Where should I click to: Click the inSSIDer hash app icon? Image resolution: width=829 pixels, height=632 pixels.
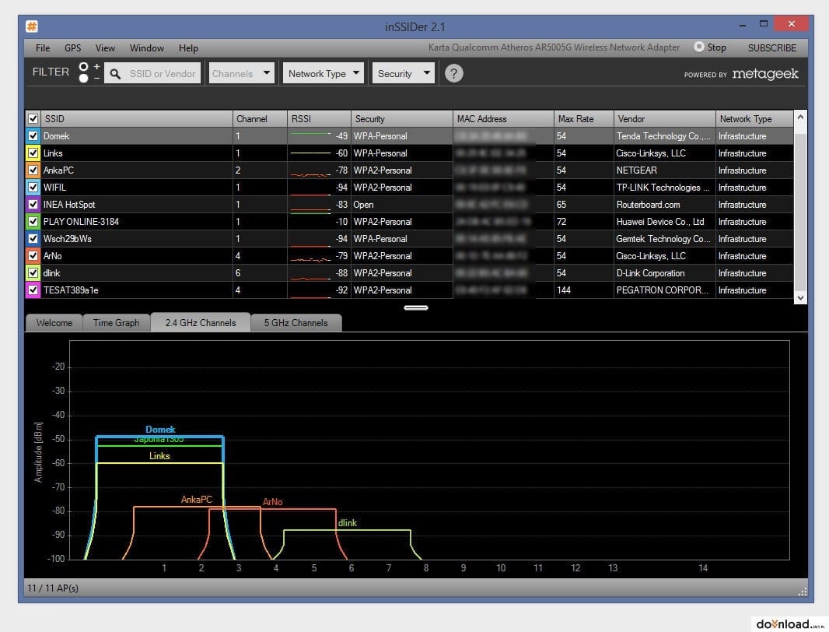pyautogui.click(x=32, y=26)
